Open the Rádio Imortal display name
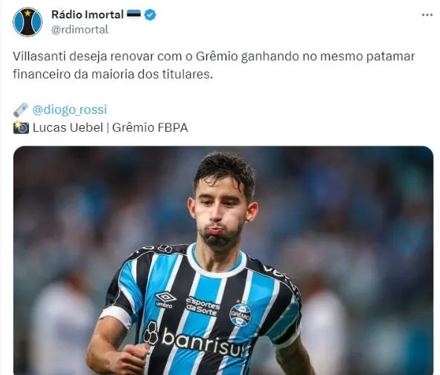 [88, 15]
